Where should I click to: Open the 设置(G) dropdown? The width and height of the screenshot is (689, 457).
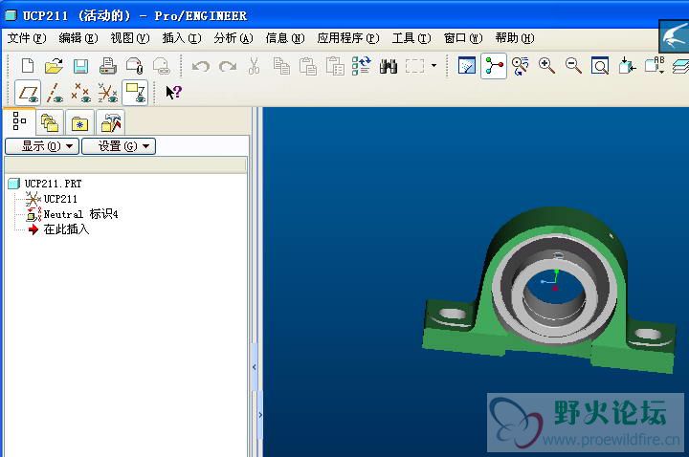119,146
